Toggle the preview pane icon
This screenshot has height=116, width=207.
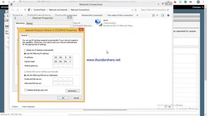coord(162,15)
